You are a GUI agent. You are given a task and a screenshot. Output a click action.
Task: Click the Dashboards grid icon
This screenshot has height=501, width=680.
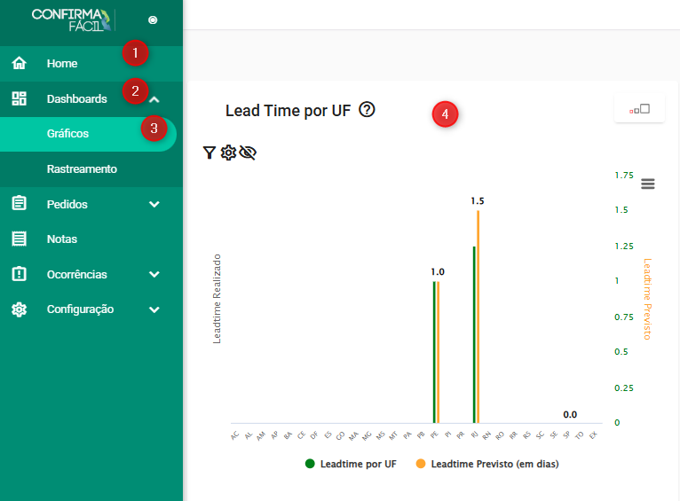tap(19, 99)
